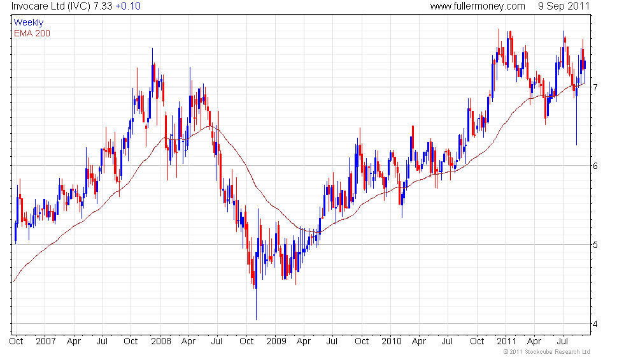Click the x-axis year label 2011
The height and width of the screenshot is (357, 624).
506,342
